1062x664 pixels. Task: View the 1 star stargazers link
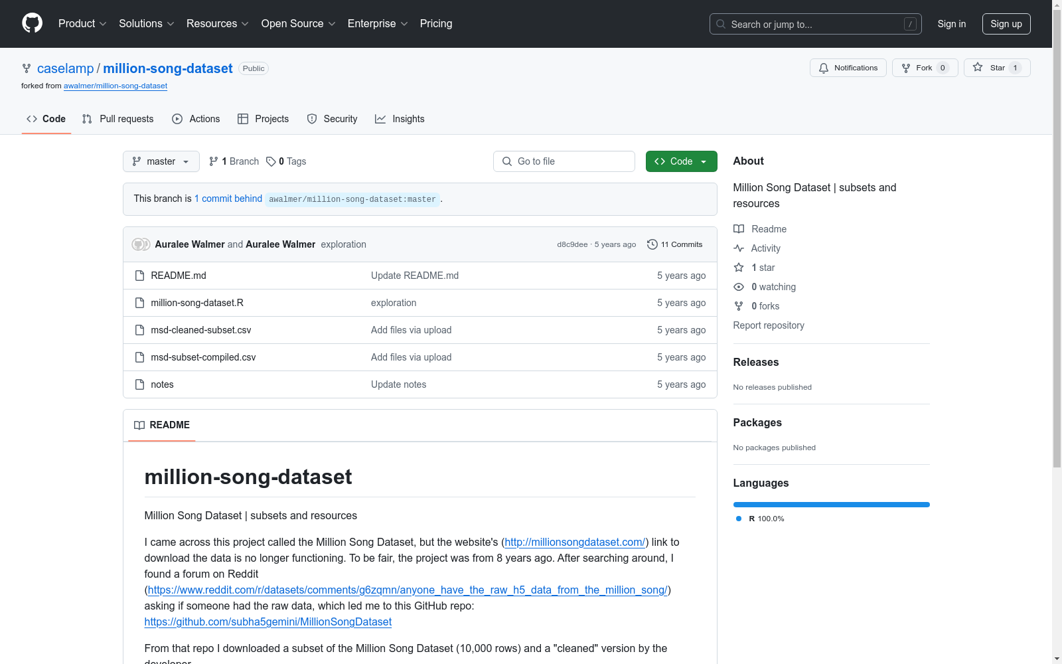(754, 268)
